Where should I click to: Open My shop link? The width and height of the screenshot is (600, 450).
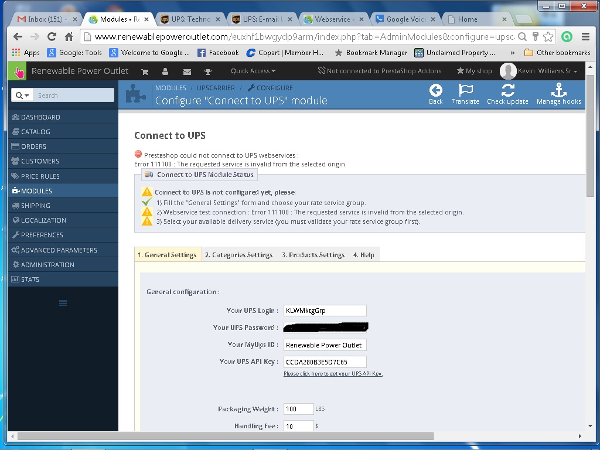coord(475,71)
